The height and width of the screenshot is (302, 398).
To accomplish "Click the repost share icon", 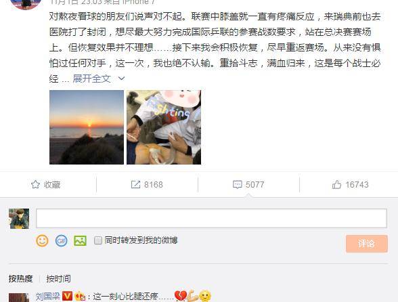I will click(135, 184).
